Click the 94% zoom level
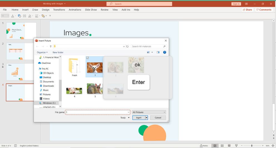The width and height of the screenshot is (276, 148). pyautogui.click(x=268, y=146)
